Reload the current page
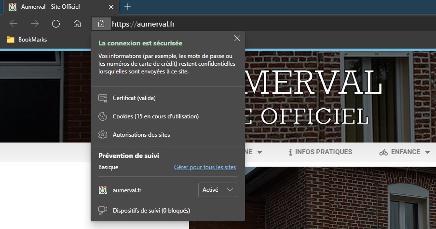 (x=56, y=24)
